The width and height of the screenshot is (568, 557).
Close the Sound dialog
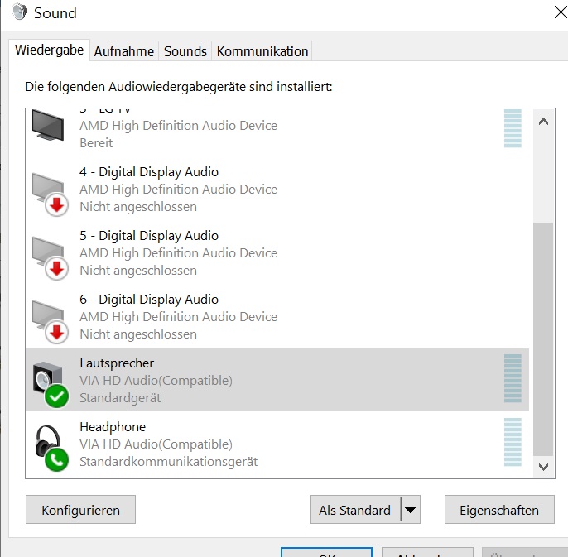[561, 12]
